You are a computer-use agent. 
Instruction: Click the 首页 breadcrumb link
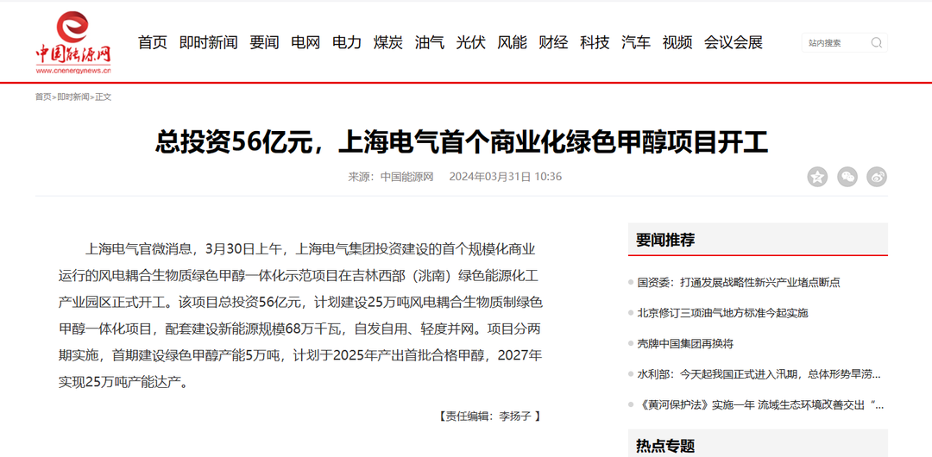click(43, 97)
